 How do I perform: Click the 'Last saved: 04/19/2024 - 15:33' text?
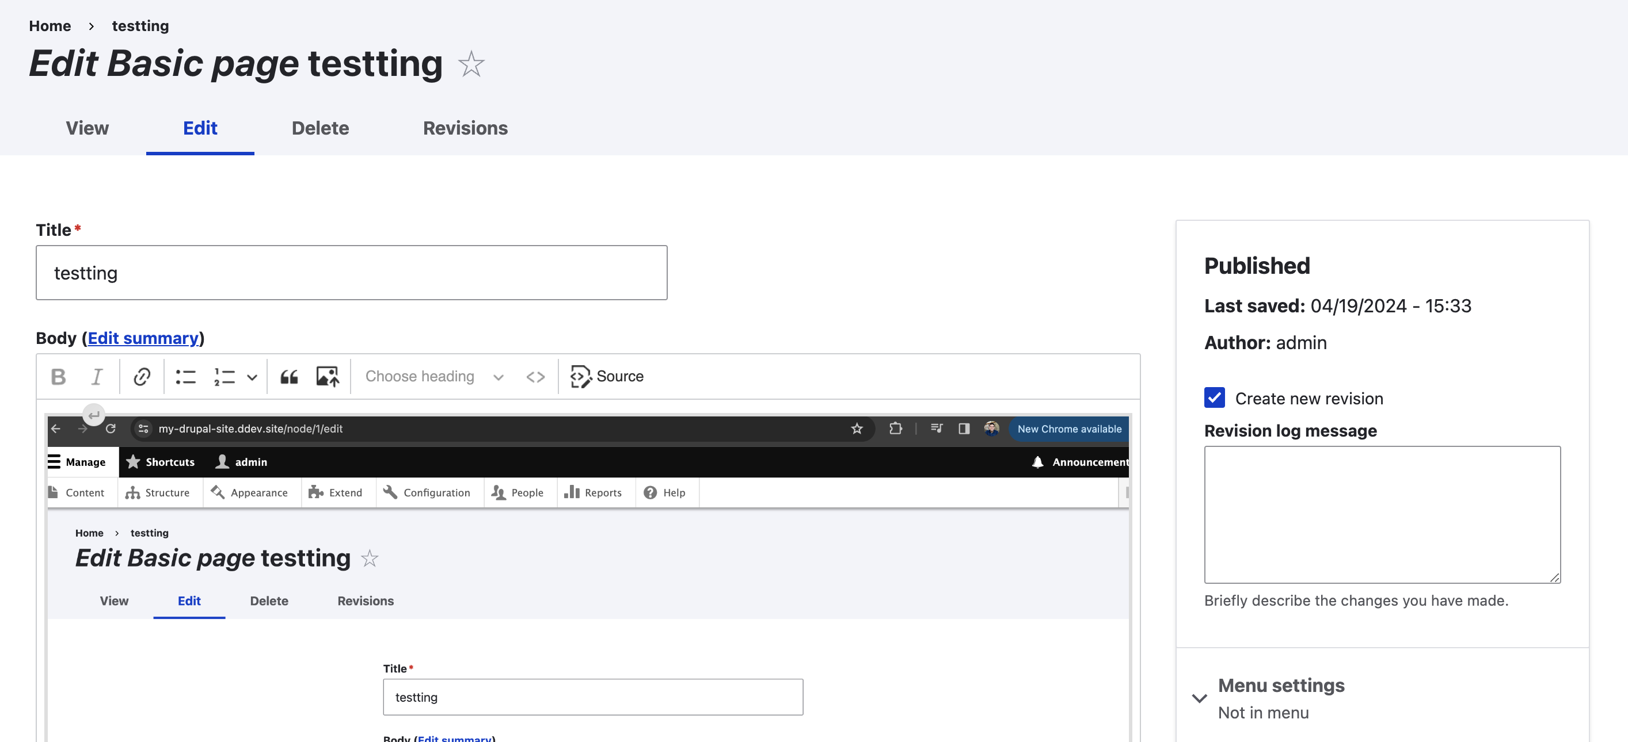coord(1337,305)
